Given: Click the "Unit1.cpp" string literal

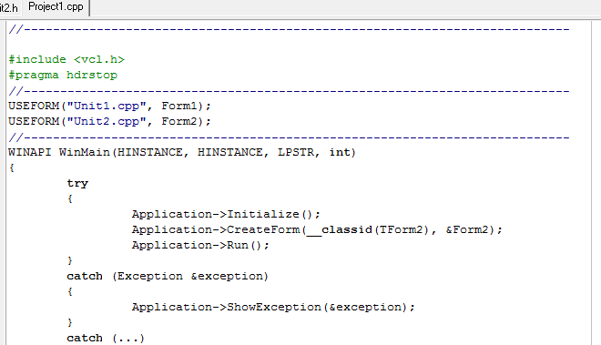Looking at the screenshot, I should (x=107, y=106).
